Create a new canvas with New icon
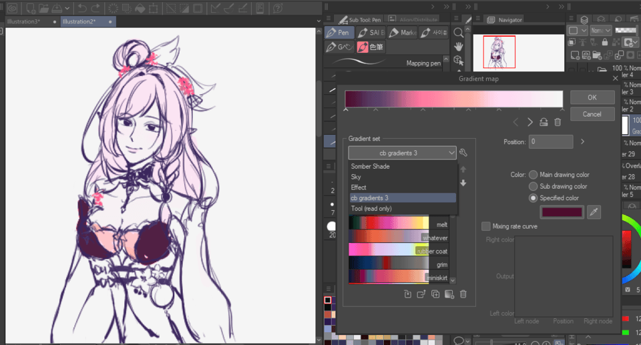This screenshot has height=345, width=641. [31, 8]
